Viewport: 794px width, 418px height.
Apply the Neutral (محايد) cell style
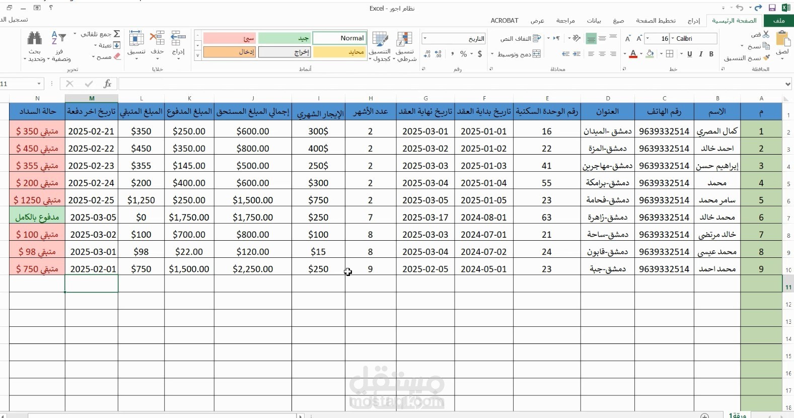pos(339,52)
